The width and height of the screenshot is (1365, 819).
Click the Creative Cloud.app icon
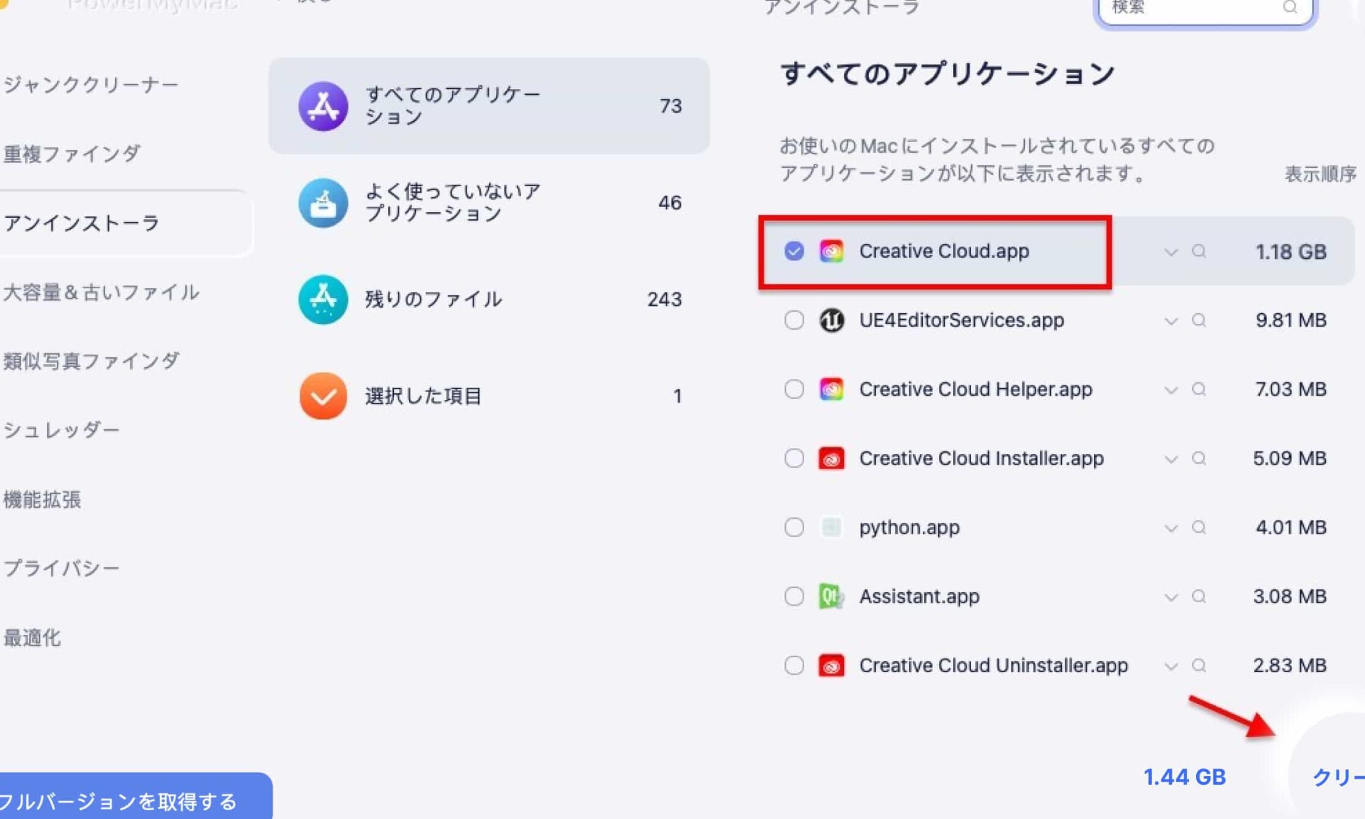click(831, 251)
